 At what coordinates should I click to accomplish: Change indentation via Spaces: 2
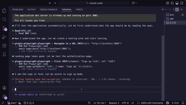click(x=114, y=103)
